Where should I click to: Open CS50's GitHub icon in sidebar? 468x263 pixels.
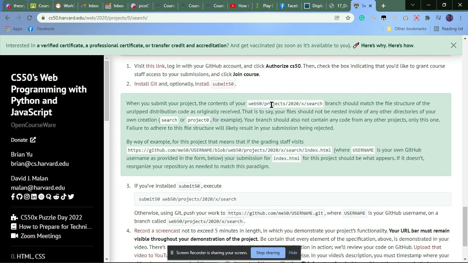[19, 197]
